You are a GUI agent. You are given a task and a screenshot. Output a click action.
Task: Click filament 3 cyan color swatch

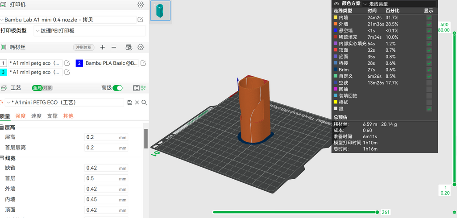(4, 72)
